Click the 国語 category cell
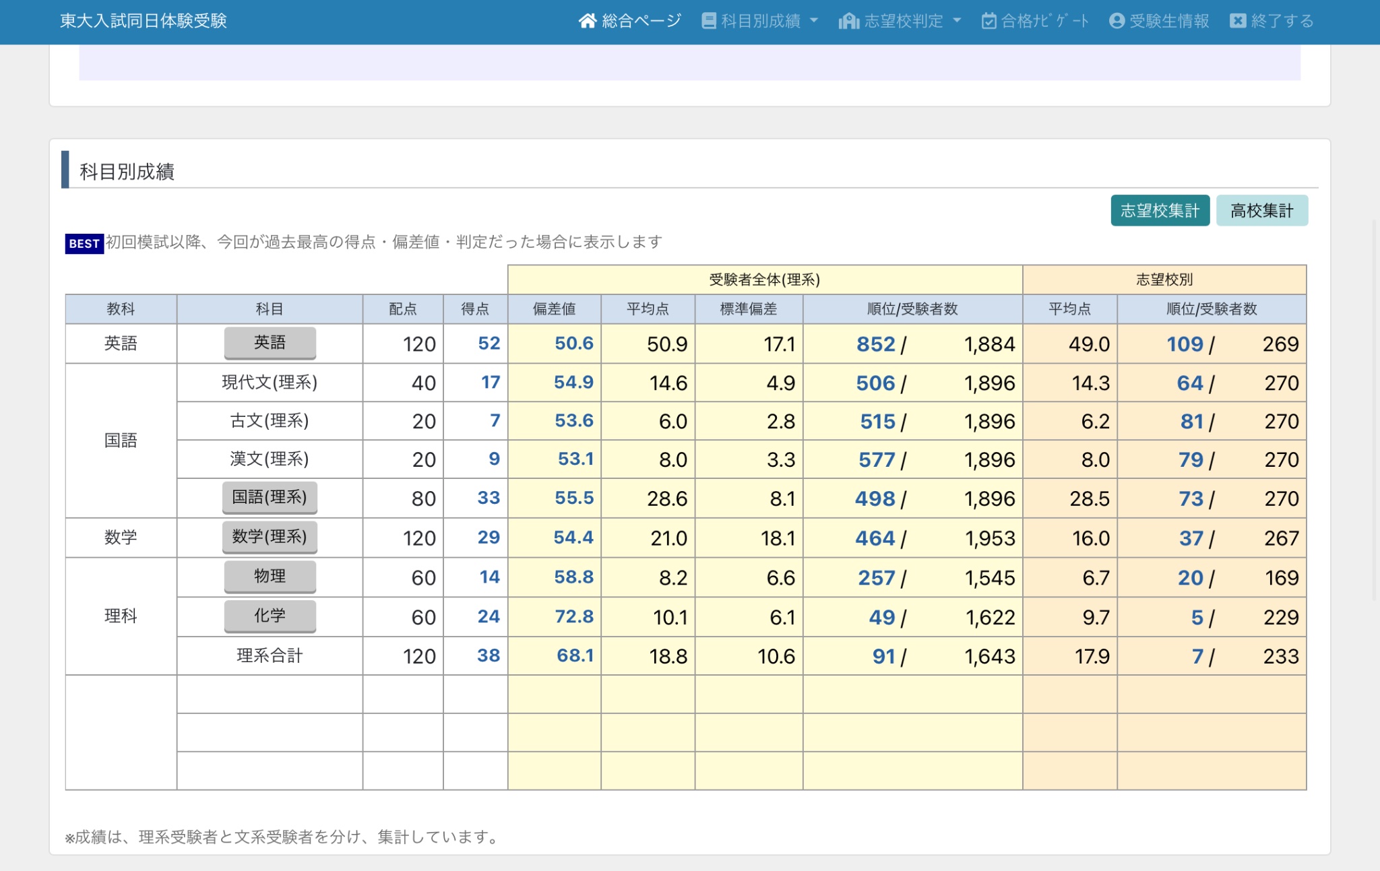Viewport: 1380px width, 871px height. 121,441
